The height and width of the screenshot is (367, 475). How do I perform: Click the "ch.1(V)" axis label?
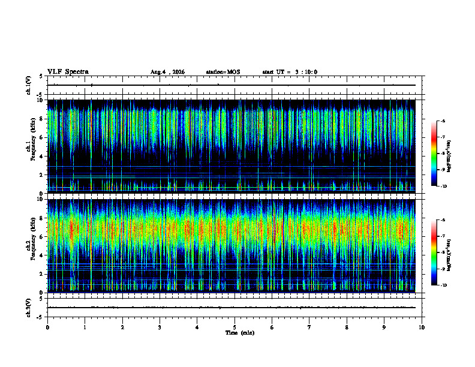coord(29,85)
